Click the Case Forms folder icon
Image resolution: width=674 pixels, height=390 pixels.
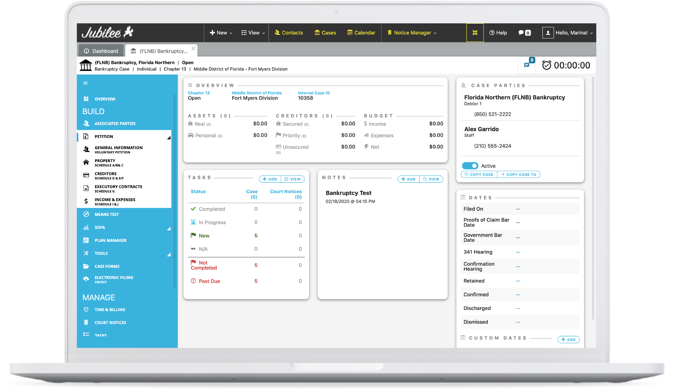tap(86, 266)
